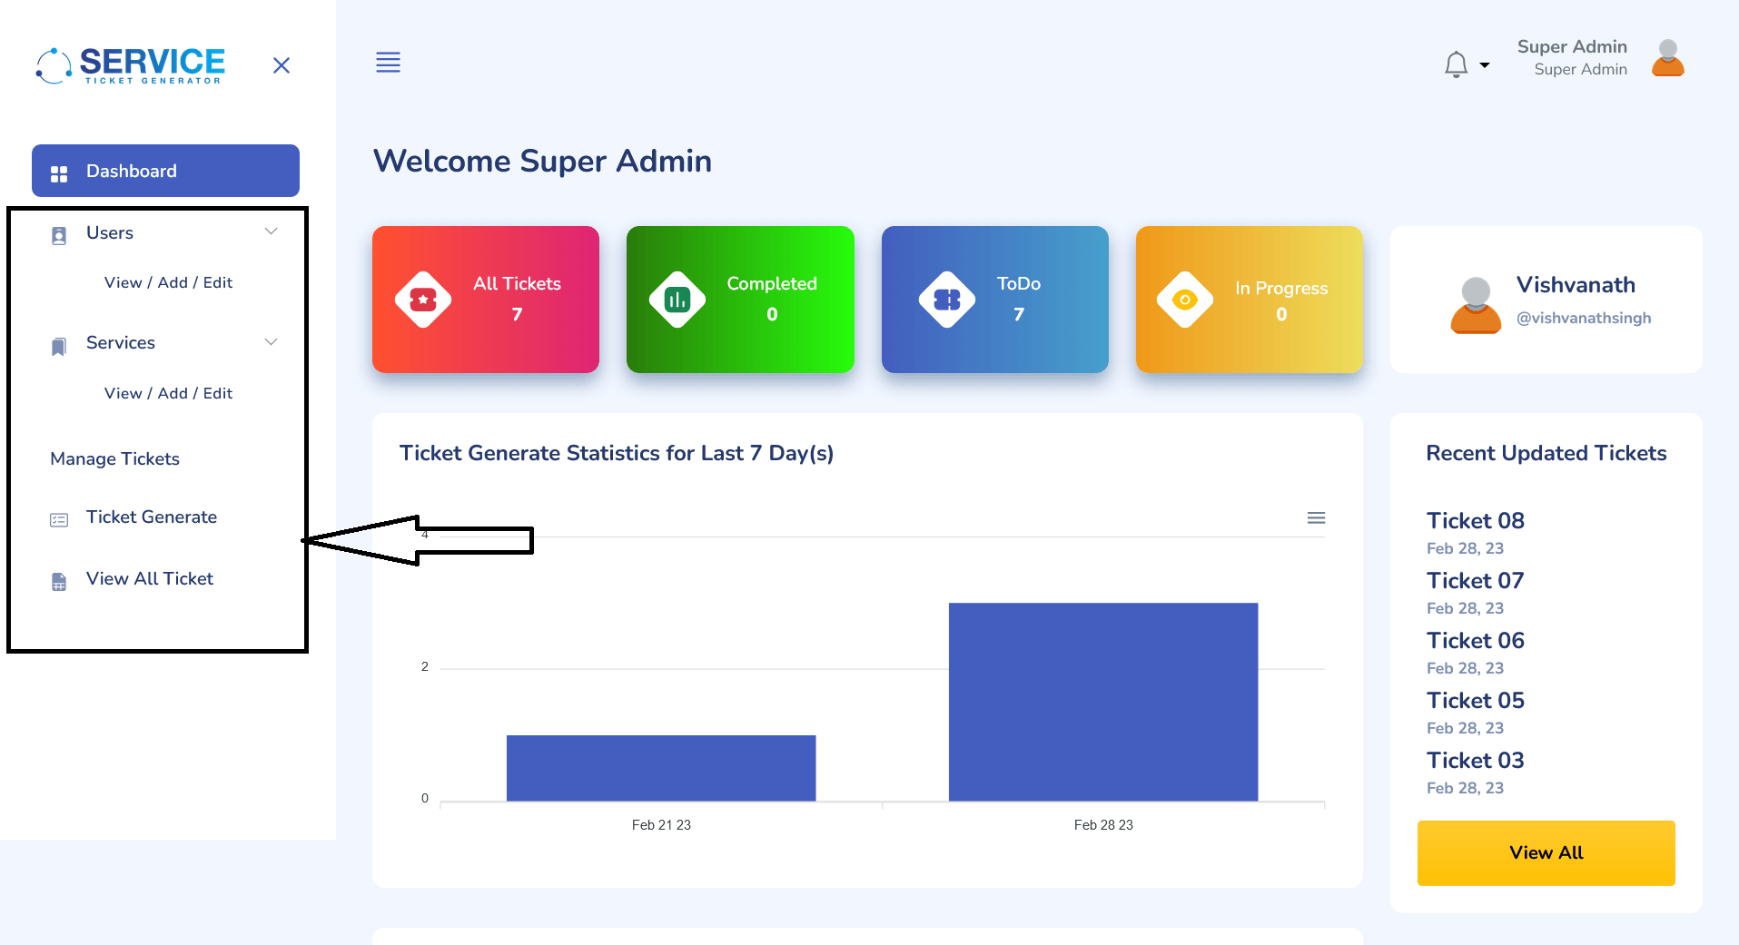
Task: Open the chart options menu icon
Action: 1316,517
